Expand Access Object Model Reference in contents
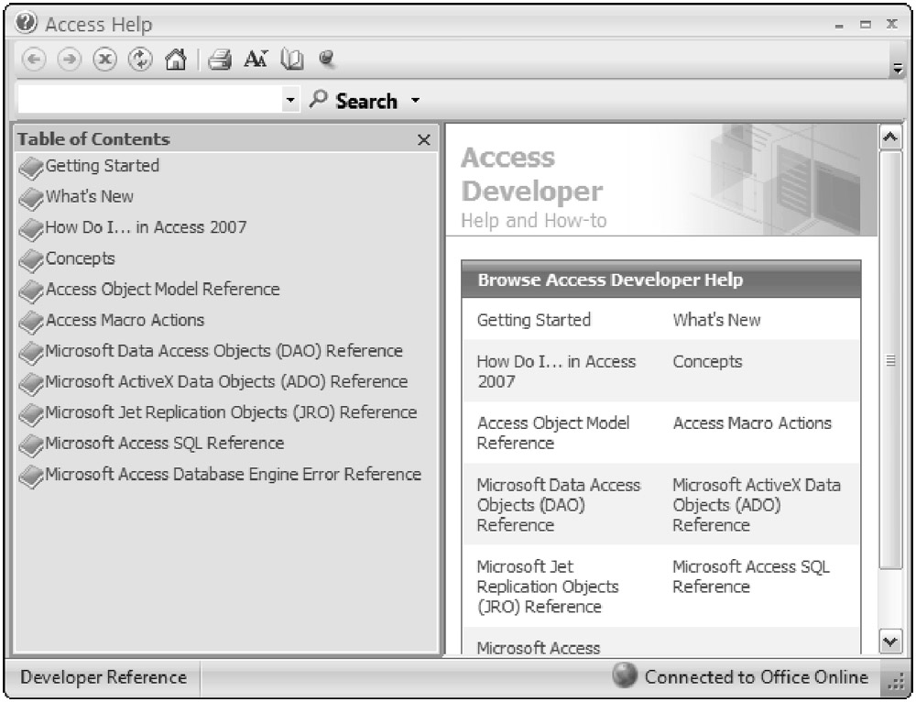Image resolution: width=916 pixels, height=702 pixels. [x=162, y=290]
